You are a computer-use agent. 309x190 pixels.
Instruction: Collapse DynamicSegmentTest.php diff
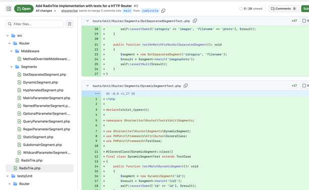88,86
